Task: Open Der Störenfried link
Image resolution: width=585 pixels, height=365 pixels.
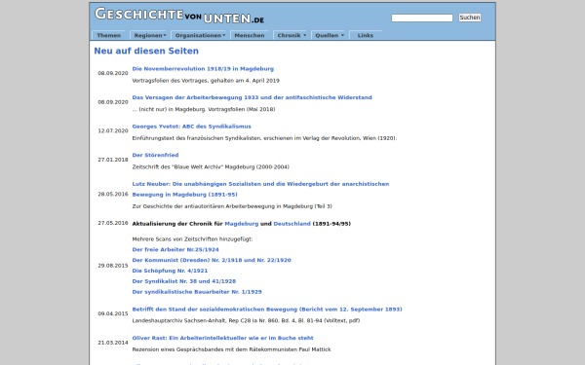Action: pyautogui.click(x=155, y=156)
